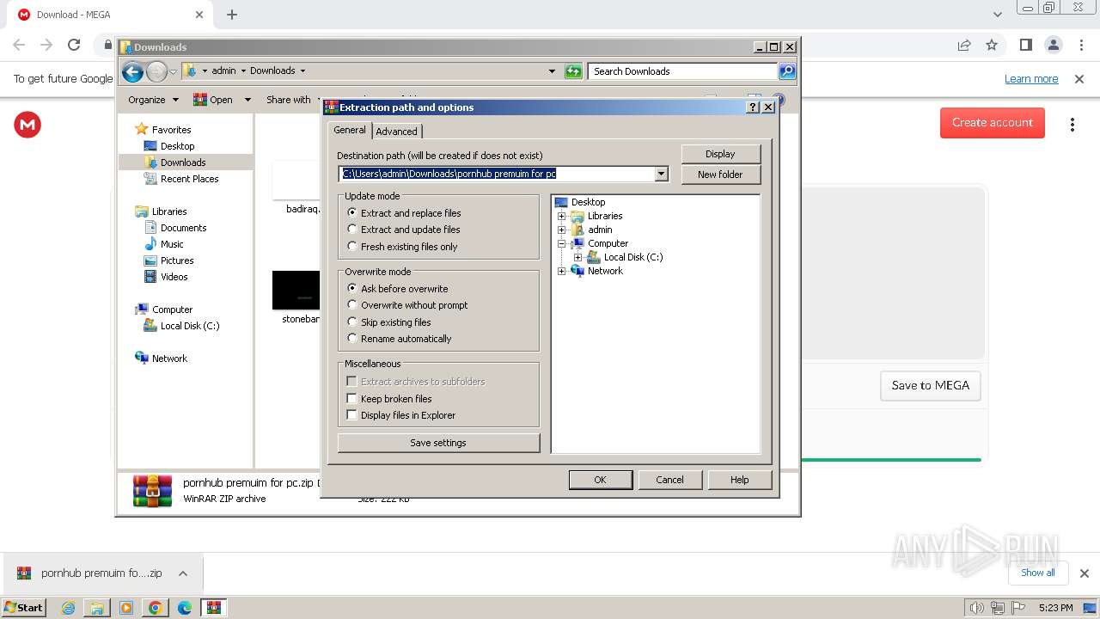
Task: Open the Start menu
Action: point(24,607)
